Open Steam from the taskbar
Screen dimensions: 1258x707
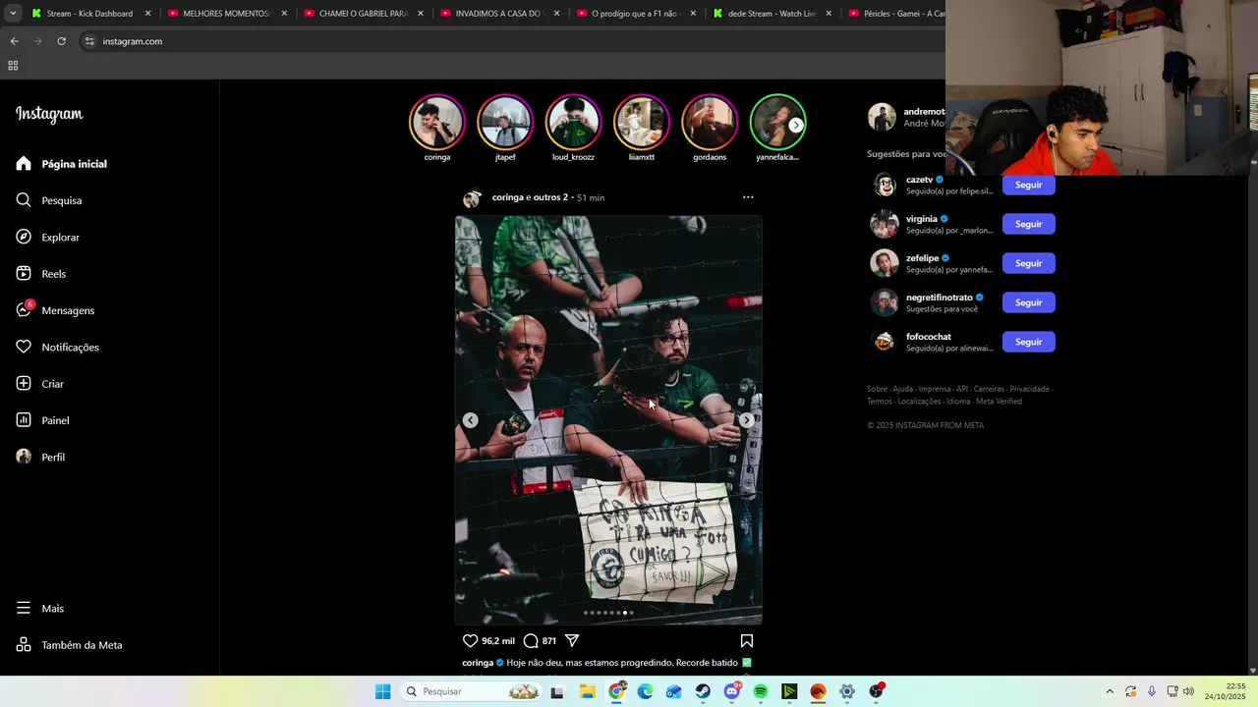tap(703, 691)
